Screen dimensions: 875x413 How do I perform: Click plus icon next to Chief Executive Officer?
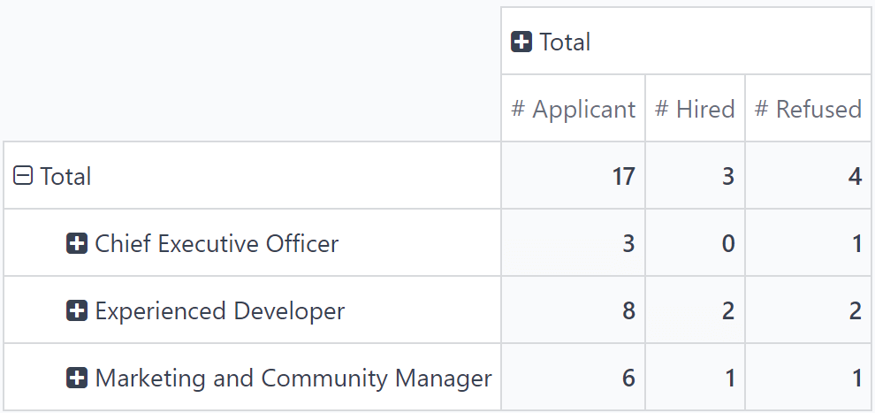click(x=77, y=243)
